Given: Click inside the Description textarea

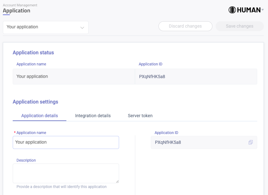Looking at the screenshot, I should pos(66,173).
